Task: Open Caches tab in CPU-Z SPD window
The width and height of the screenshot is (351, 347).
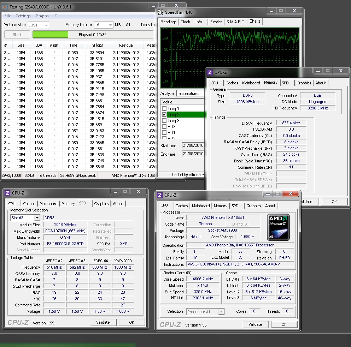Action: click(29, 204)
